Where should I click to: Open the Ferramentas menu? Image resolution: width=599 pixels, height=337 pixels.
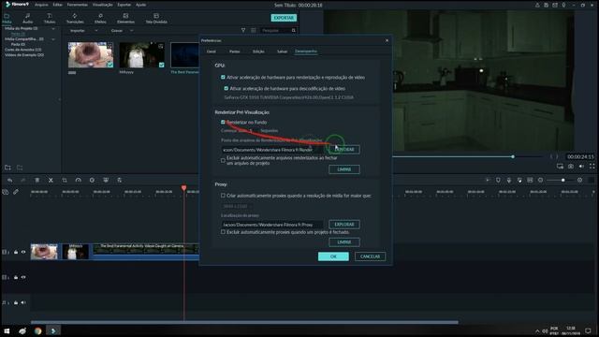(77, 5)
